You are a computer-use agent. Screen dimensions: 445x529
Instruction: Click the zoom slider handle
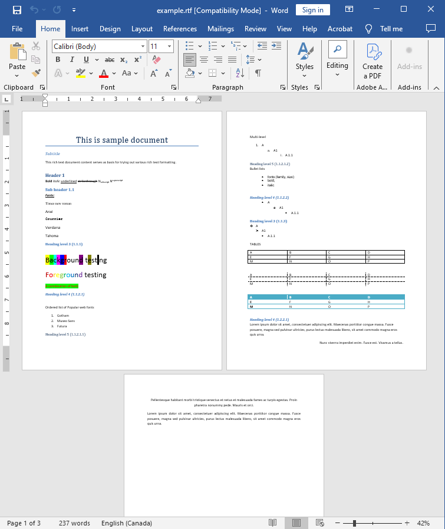[x=354, y=523]
